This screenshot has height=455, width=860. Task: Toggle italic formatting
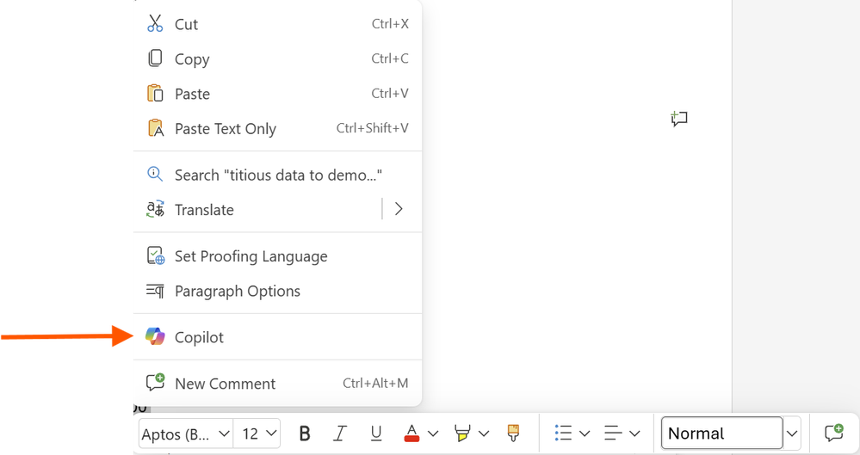point(340,433)
